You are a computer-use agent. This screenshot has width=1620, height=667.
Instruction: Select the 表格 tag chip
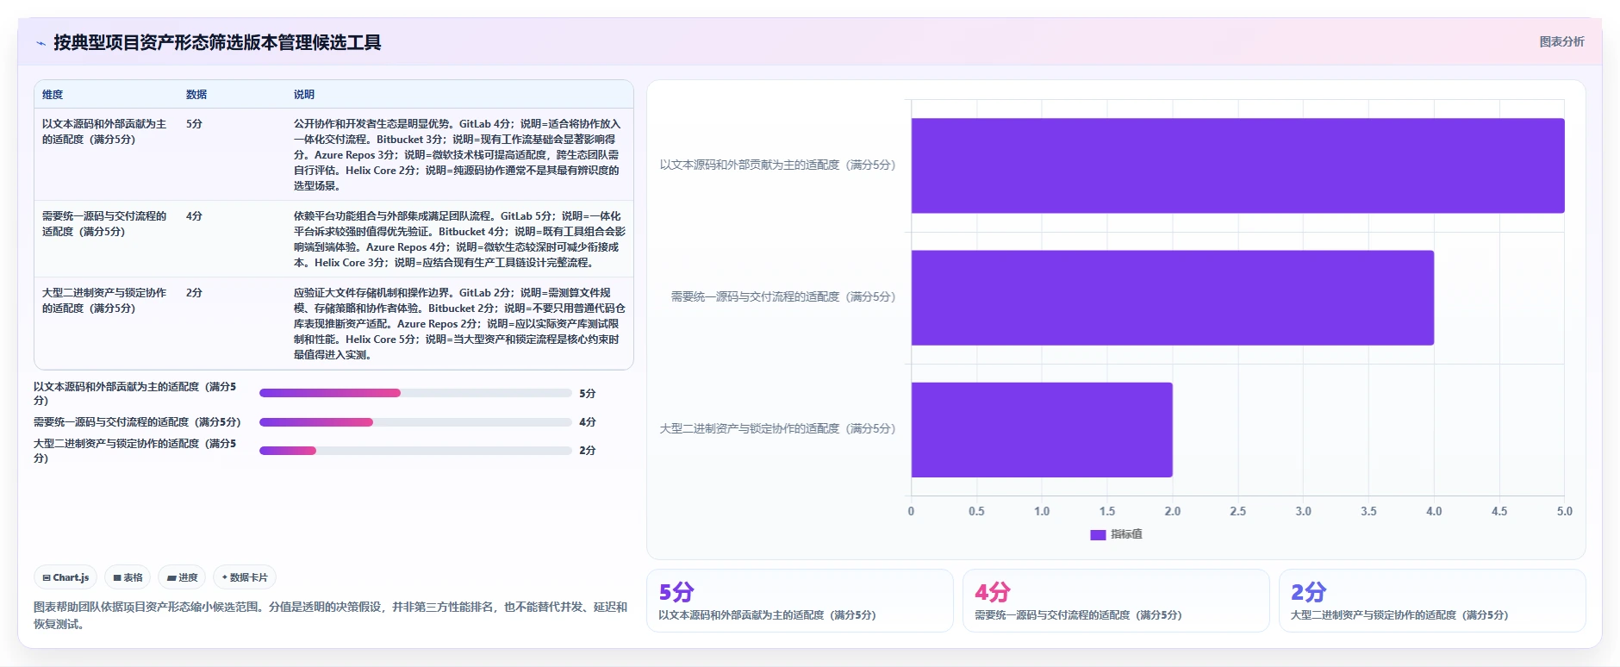(128, 577)
